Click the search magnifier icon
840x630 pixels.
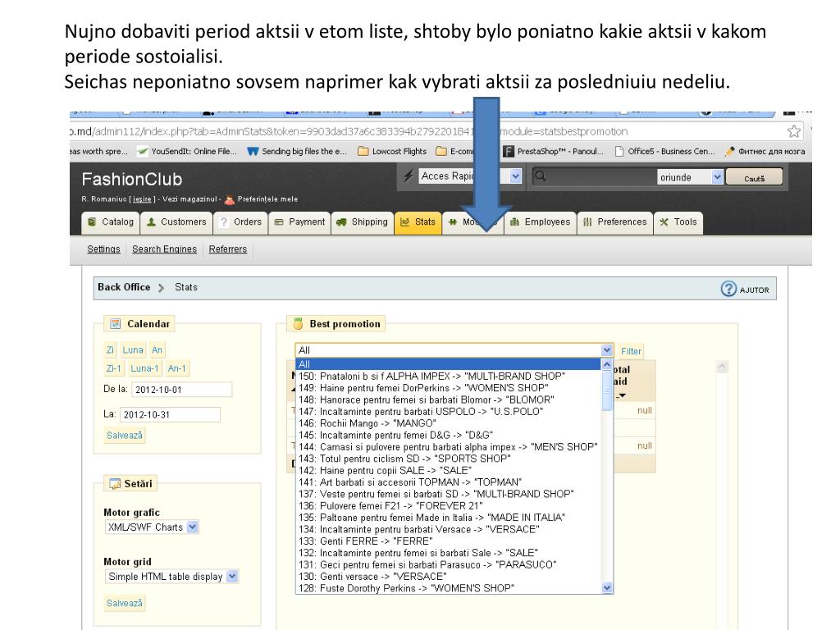coord(541,176)
